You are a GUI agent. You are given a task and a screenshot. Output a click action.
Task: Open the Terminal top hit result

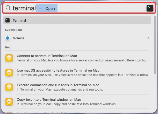[x=77, y=20]
